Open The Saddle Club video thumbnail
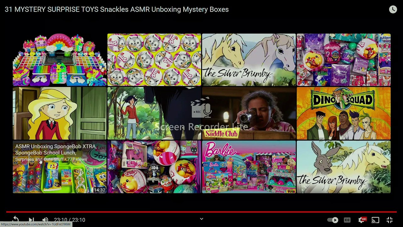 [x=249, y=113]
